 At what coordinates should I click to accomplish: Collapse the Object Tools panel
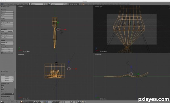(2, 7)
